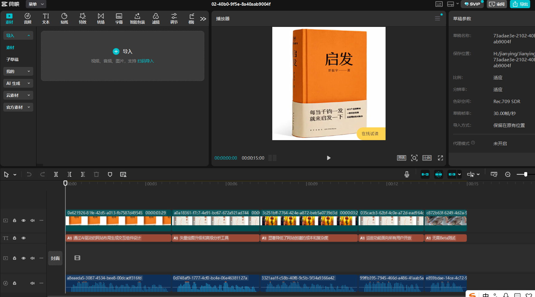The width and height of the screenshot is (535, 297).
Task: Open the 菜单 dropdown menu
Action: (36, 4)
